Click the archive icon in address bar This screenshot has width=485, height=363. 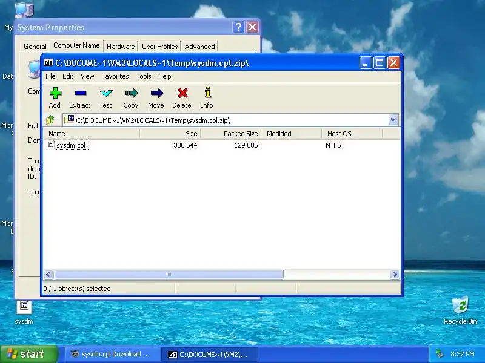(69, 119)
